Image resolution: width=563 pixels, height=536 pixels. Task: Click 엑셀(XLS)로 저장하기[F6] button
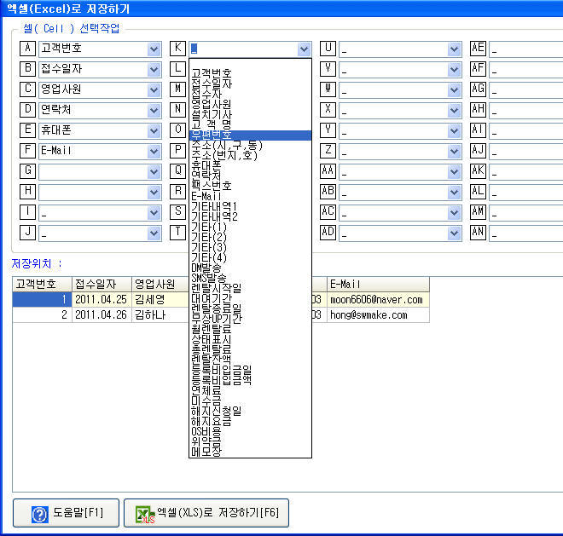pos(206,513)
